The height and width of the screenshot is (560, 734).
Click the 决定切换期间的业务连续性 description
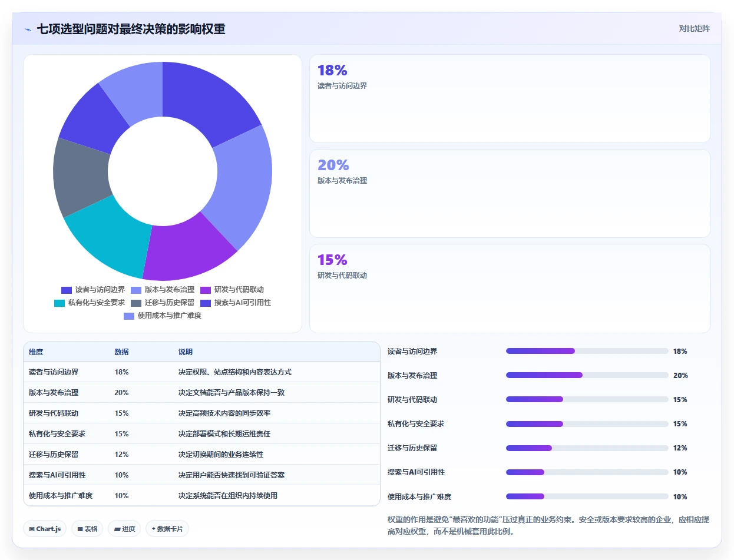click(x=221, y=455)
